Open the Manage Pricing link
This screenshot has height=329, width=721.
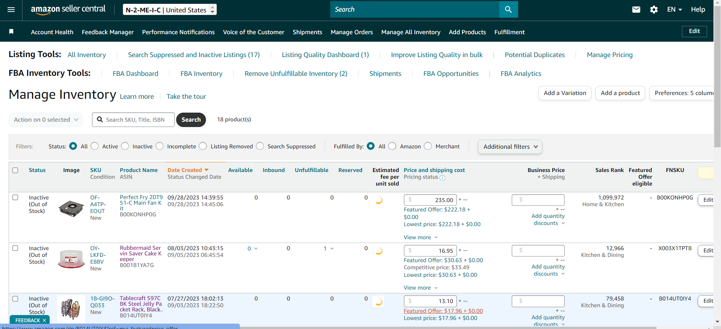click(610, 55)
